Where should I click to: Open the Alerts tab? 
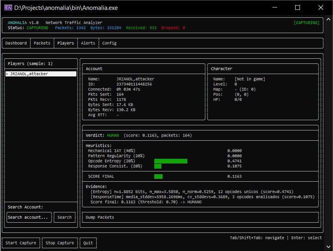click(88, 43)
